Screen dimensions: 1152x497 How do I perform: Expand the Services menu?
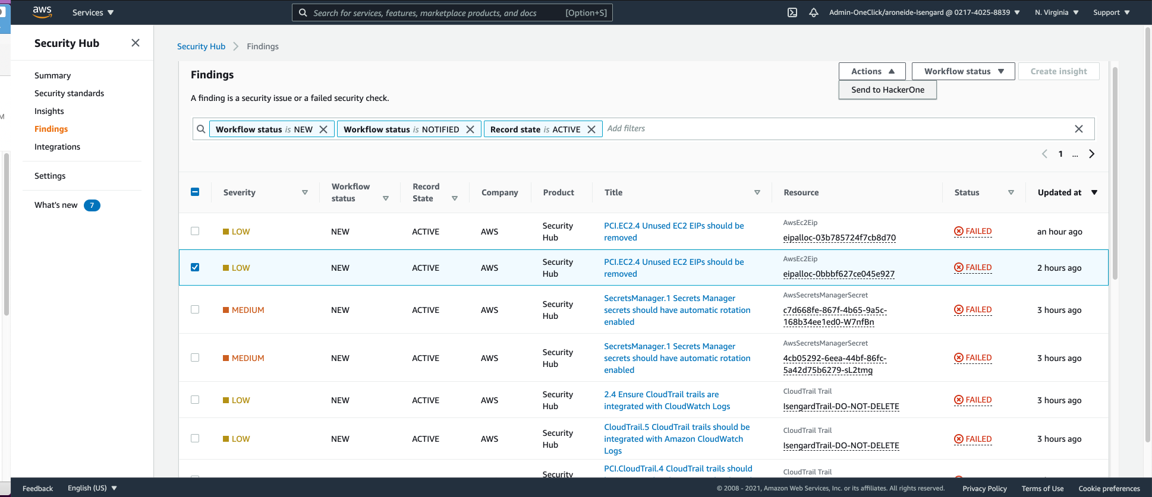[x=93, y=12]
